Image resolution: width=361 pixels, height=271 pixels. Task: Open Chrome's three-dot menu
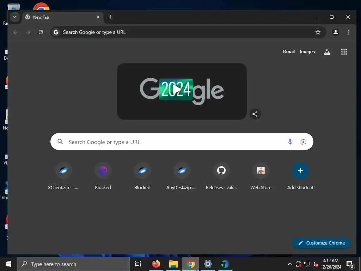click(348, 32)
